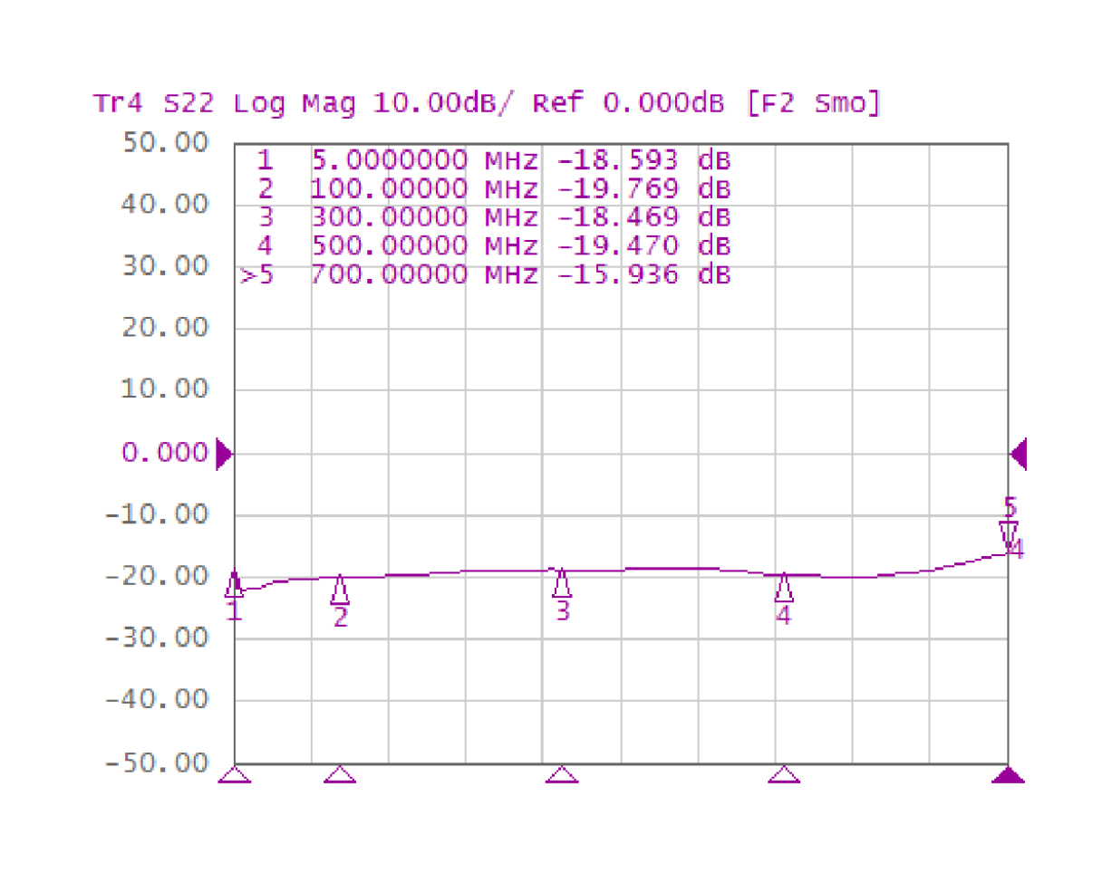The image size is (1112, 873).
Task: Click bottom-axis marker 2 position triangle
Action: point(340,774)
